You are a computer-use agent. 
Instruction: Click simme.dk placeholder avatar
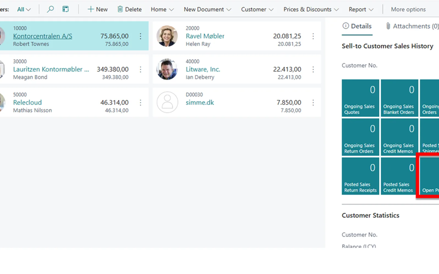[167, 102]
